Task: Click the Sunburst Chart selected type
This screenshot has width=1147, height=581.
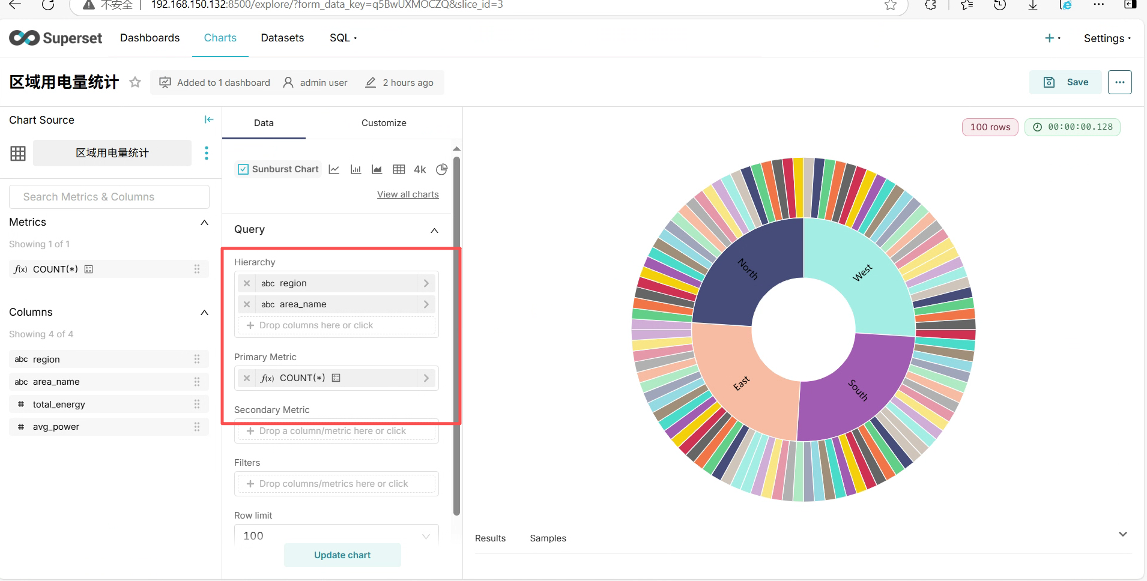Action: [279, 169]
